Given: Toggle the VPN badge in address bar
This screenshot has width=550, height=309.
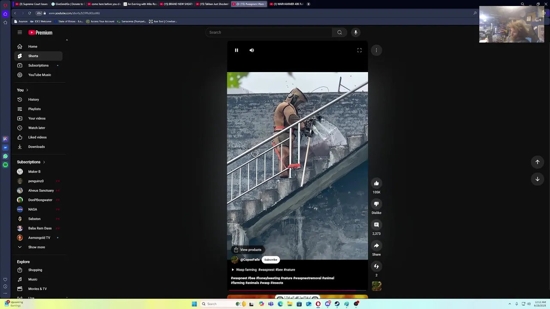Looking at the screenshot, I should pos(39,13).
